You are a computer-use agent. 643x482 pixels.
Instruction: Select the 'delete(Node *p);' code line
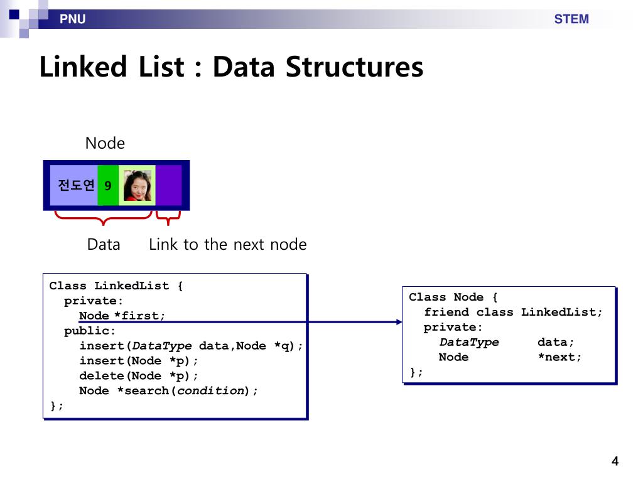pos(138,375)
